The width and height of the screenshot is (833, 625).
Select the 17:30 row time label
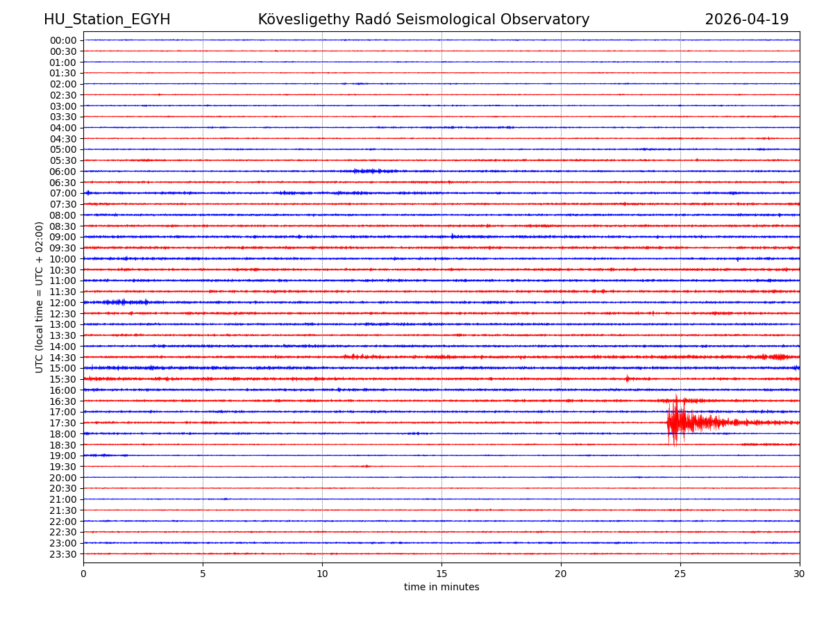62,423
